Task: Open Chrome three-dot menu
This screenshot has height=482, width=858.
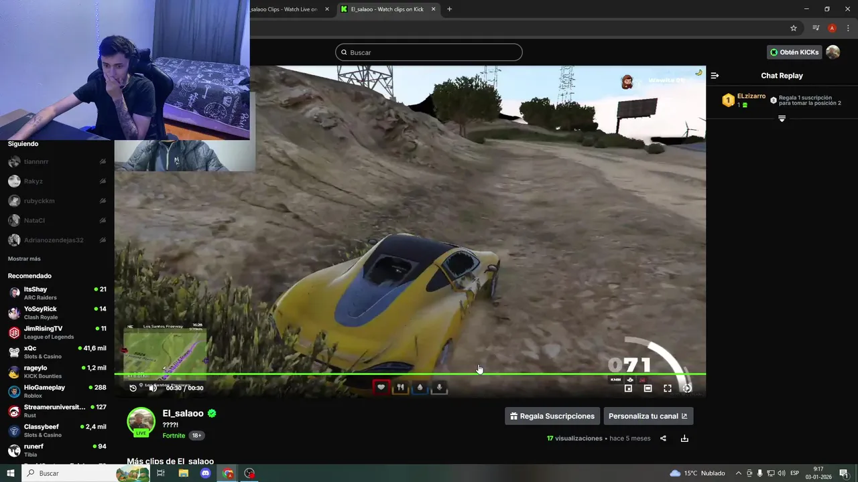Action: point(848,28)
